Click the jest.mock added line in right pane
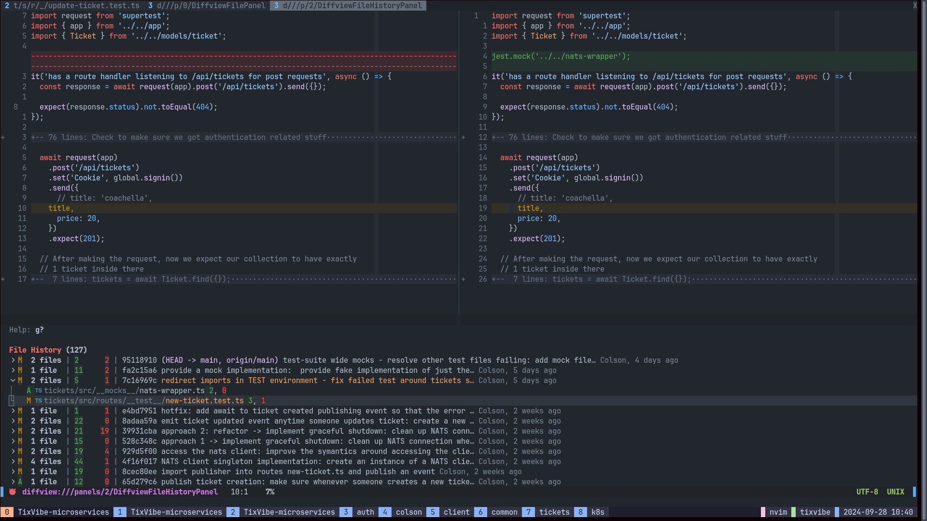This screenshot has width=927, height=521. (x=561, y=56)
